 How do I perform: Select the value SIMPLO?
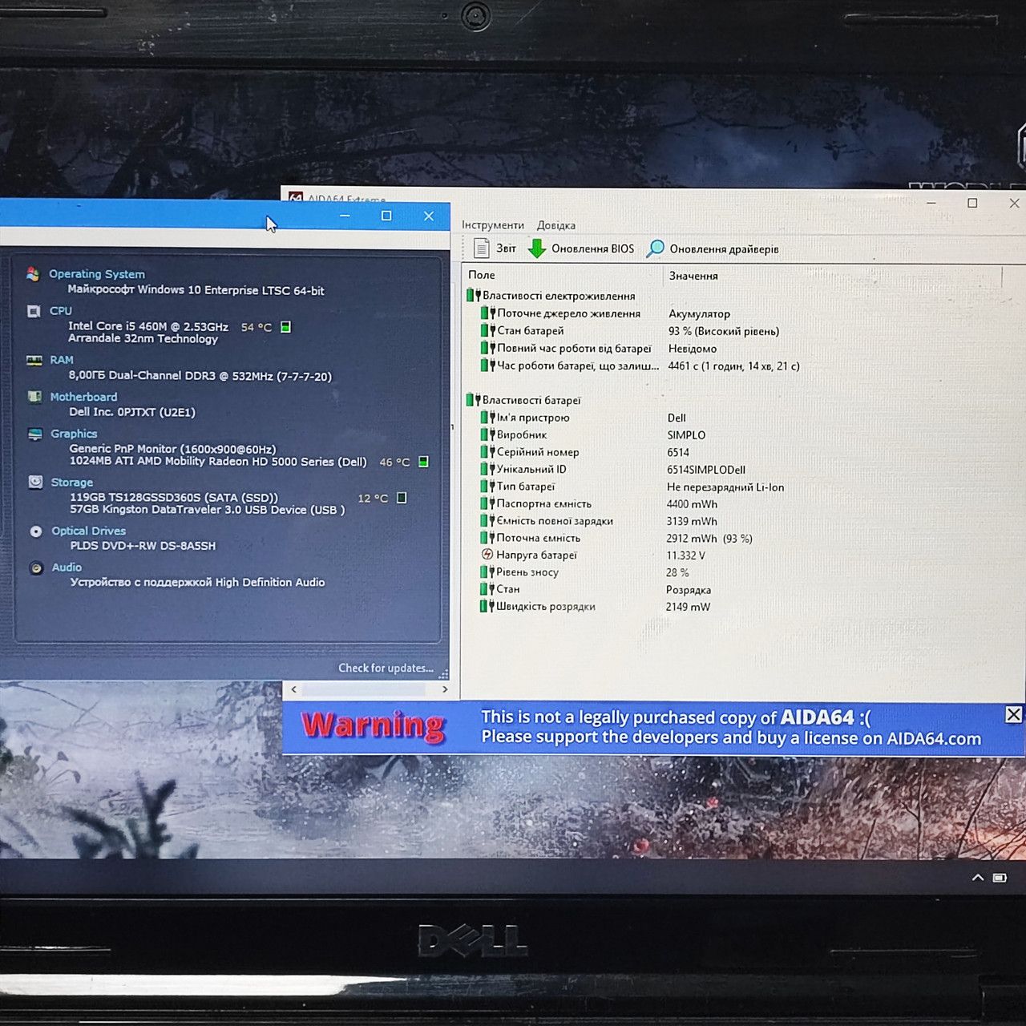(686, 435)
